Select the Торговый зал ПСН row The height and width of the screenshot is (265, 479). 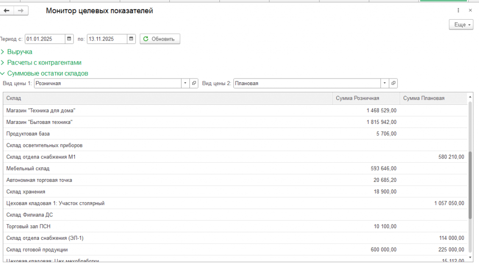[x=235, y=227]
